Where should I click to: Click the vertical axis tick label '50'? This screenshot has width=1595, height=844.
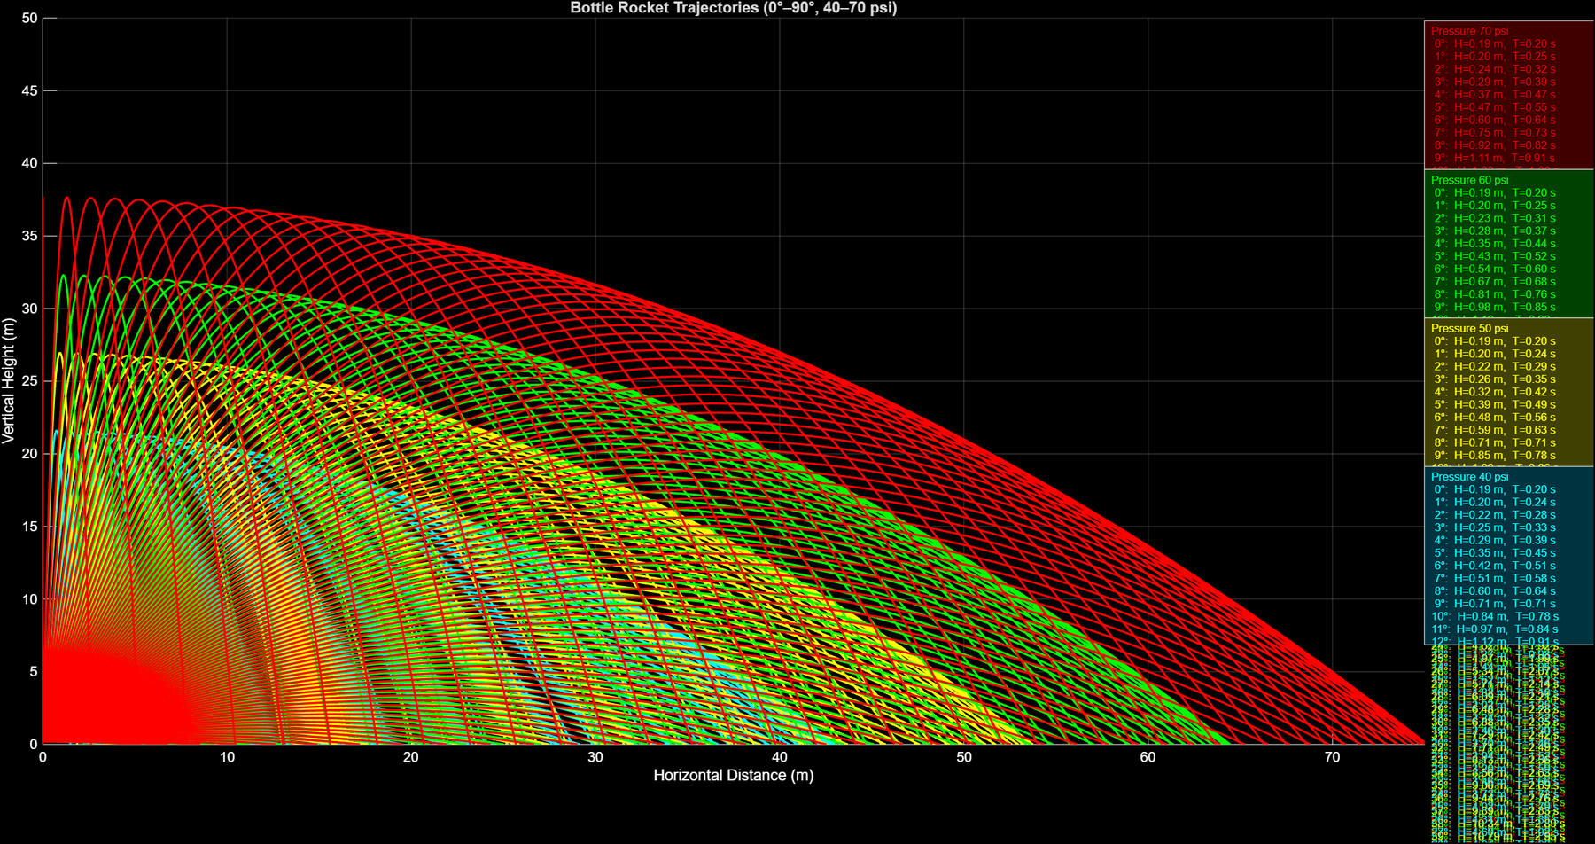(x=29, y=18)
